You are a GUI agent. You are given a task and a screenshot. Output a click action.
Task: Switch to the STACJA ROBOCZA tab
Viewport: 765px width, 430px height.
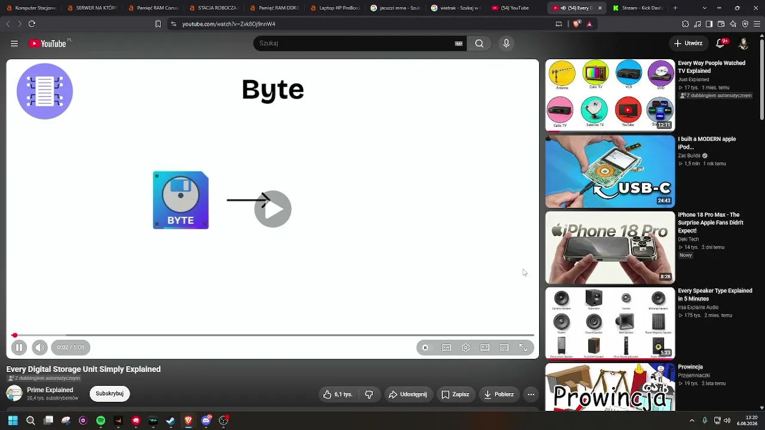pyautogui.click(x=213, y=8)
